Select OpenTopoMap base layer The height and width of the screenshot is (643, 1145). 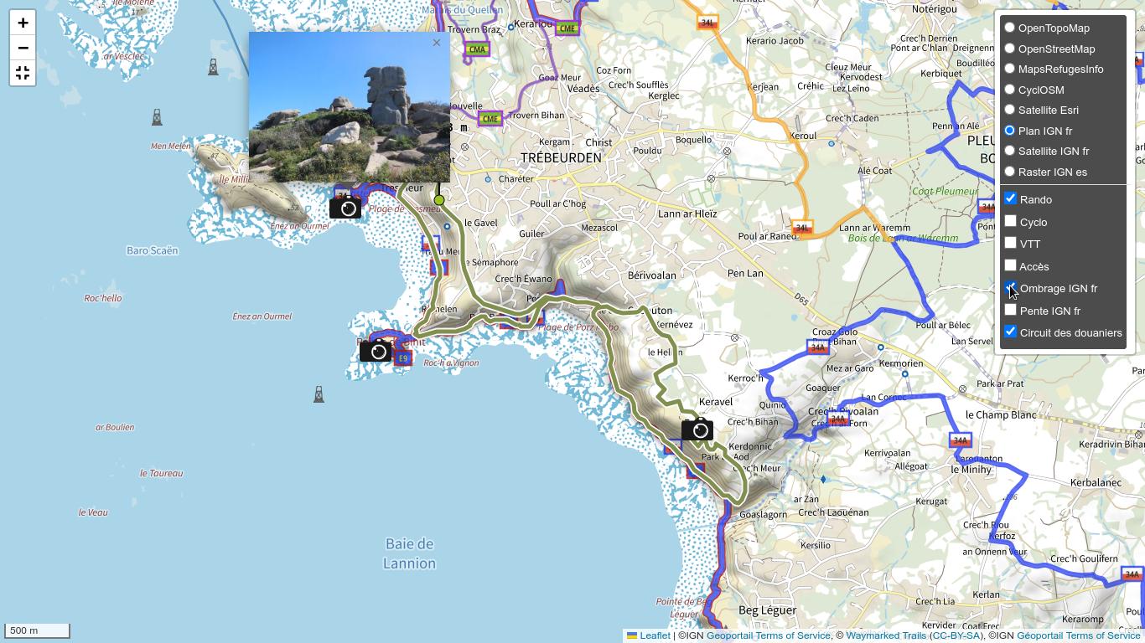[1010, 28]
